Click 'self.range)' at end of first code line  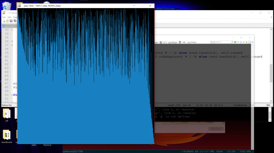click(232, 53)
